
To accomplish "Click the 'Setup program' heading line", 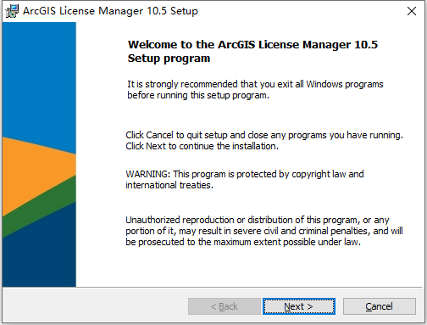I will tap(169, 59).
